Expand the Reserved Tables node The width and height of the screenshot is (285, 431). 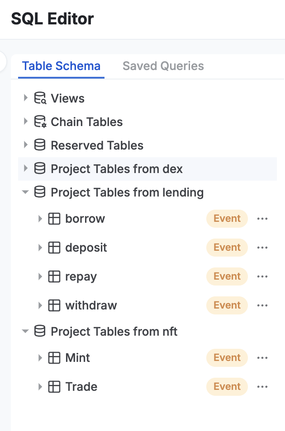[x=26, y=145]
